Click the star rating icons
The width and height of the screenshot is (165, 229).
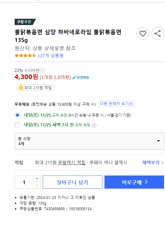25,55
